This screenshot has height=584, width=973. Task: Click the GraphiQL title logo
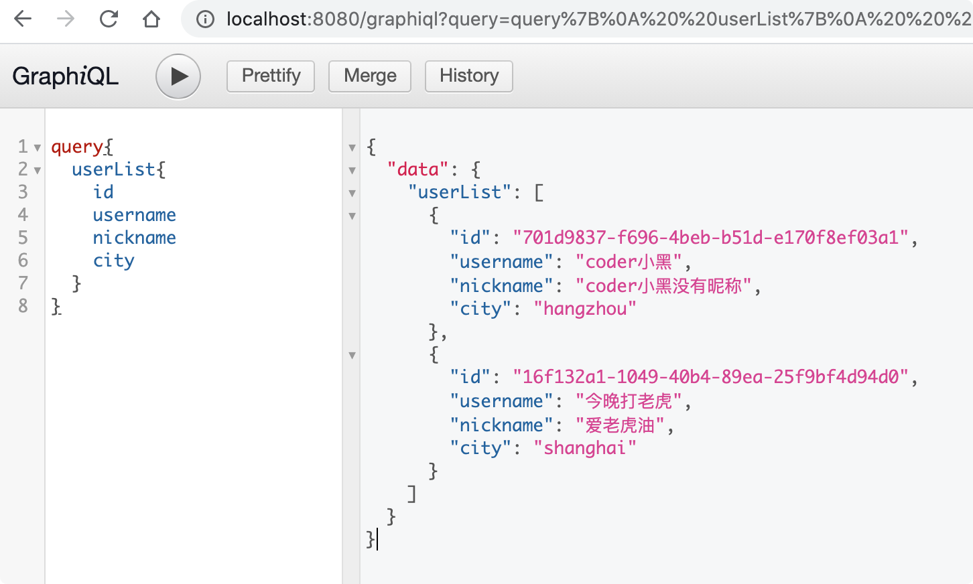[x=66, y=76]
